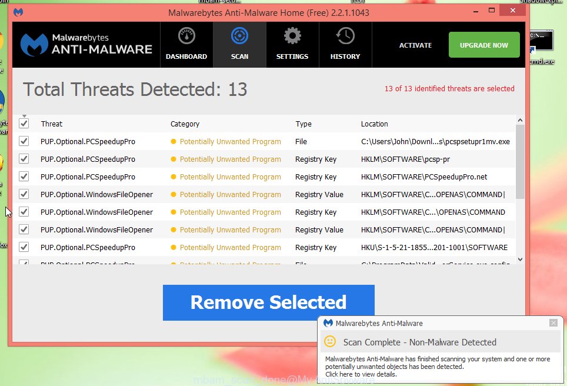This screenshot has width=567, height=386.
Task: Minimize the Malwarebytes Anti-Malware window
Action: point(475,11)
